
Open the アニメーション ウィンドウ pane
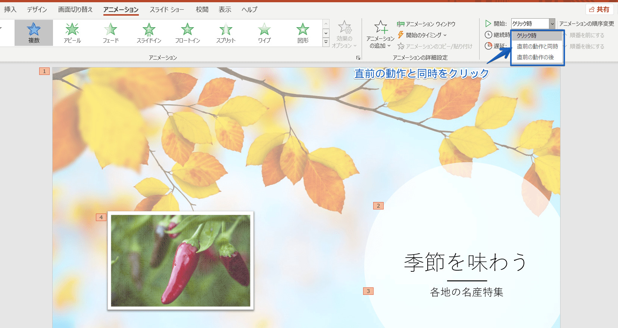pyautogui.click(x=426, y=24)
